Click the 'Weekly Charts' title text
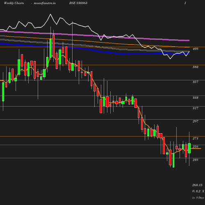The width and height of the screenshot is (205, 205). (14, 3)
